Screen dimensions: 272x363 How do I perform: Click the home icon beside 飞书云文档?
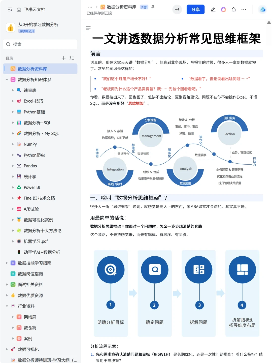[19, 10]
